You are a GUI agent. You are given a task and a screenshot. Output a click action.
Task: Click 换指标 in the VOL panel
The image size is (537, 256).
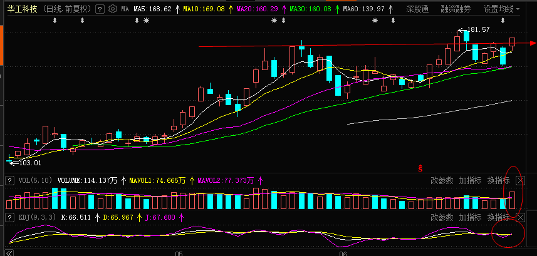pos(499,180)
